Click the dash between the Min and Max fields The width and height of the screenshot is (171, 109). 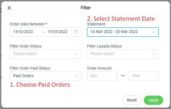(123, 76)
